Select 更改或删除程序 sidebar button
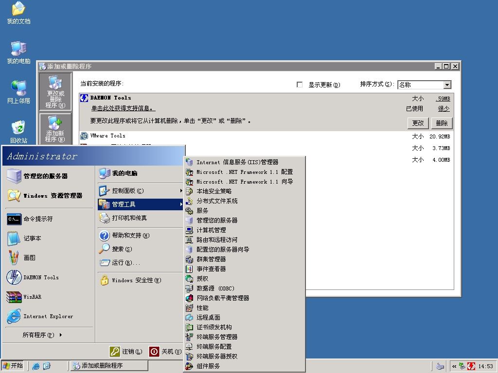Screen dimensions: 498x373 pyautogui.click(x=55, y=91)
